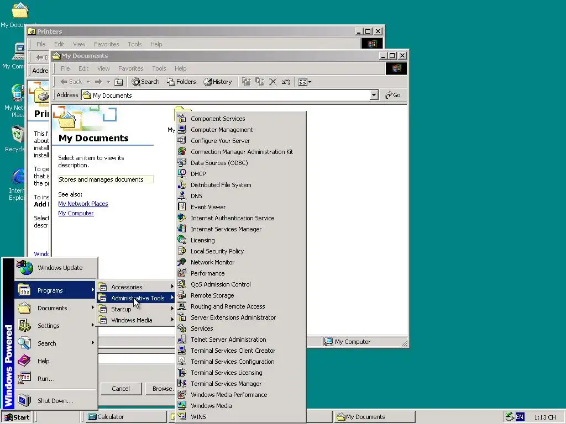The image size is (566, 424).
Task: Expand the Accessories submenu
Action: [136, 287]
